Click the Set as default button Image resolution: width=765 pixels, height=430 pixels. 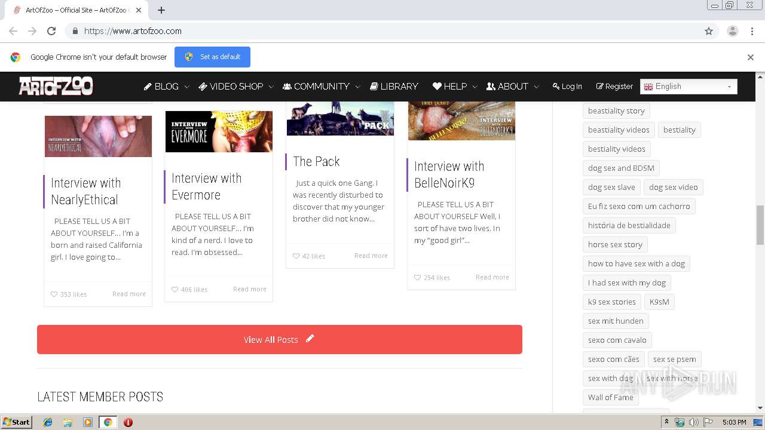pos(212,57)
